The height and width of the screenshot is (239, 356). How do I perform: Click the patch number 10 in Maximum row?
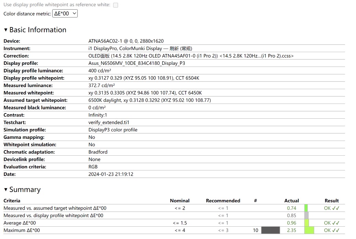(x=256, y=230)
